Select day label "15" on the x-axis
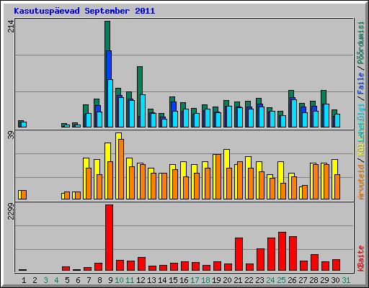The height and width of the screenshot is (288, 369). (x=173, y=280)
